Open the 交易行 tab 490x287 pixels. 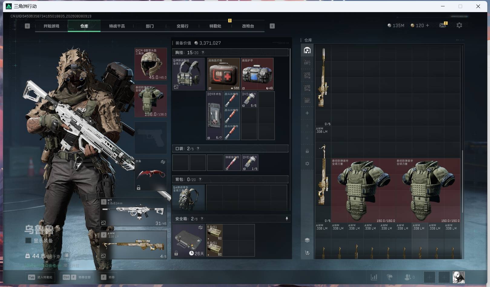(x=183, y=26)
